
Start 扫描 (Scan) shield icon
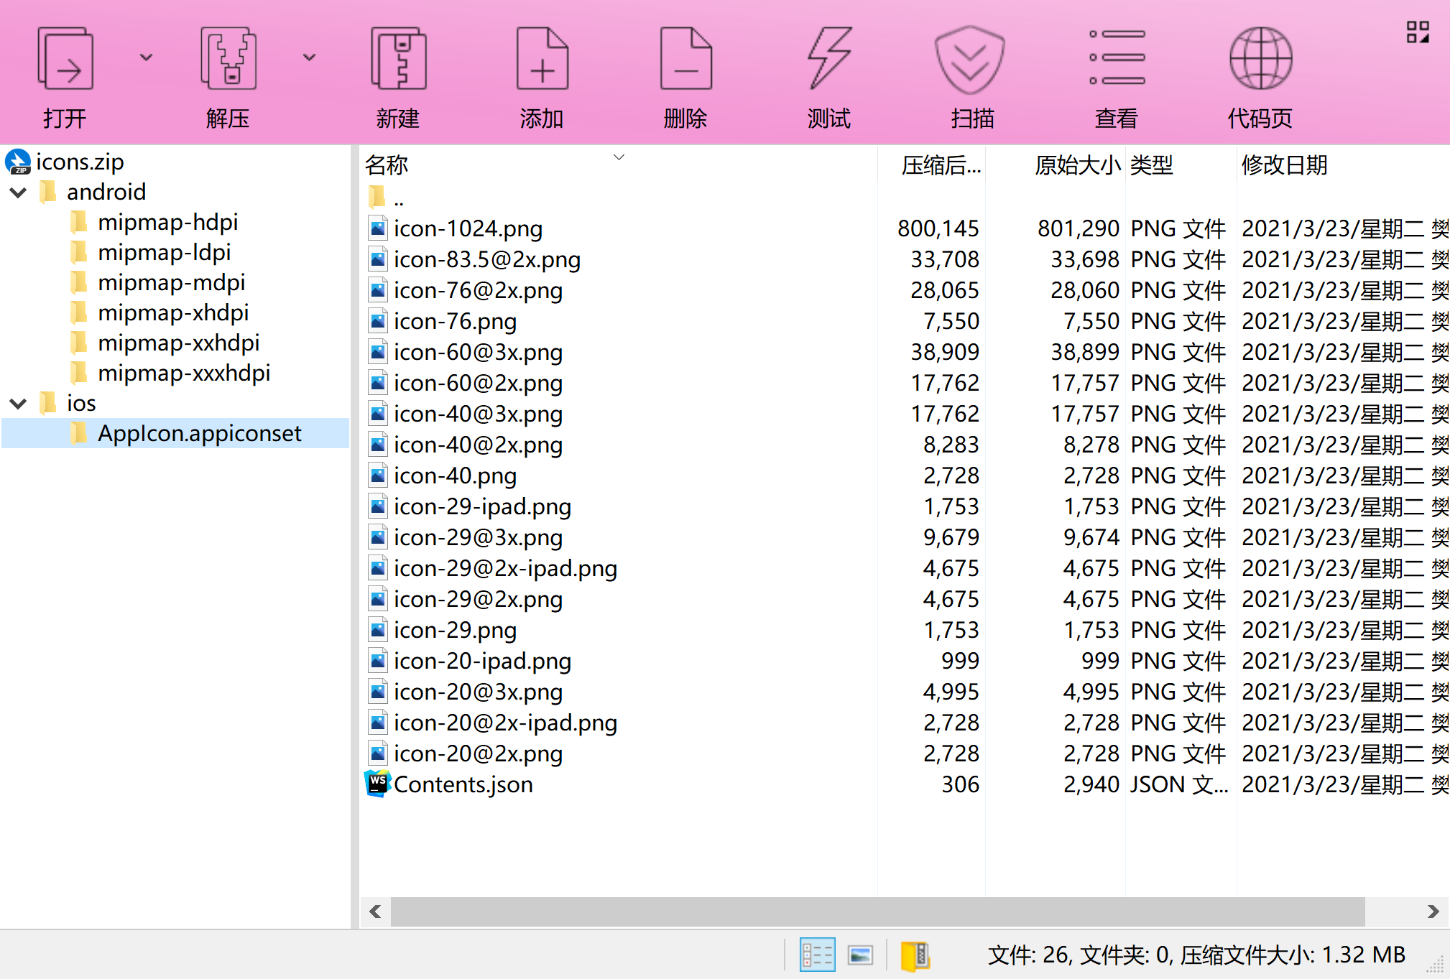(970, 60)
